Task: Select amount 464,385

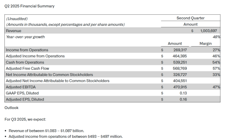Action: (x=180, y=56)
